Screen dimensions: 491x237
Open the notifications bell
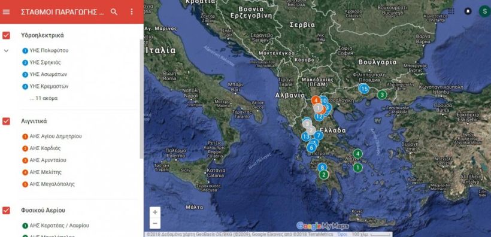click(468, 11)
